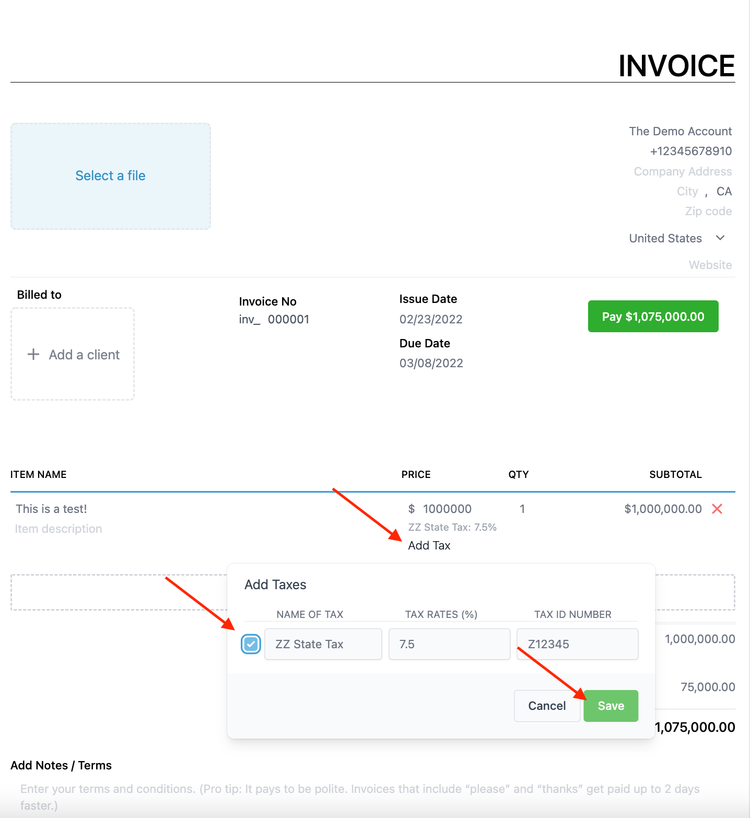Click the item price field 1000000
This screenshot has height=818, width=750.
447,509
